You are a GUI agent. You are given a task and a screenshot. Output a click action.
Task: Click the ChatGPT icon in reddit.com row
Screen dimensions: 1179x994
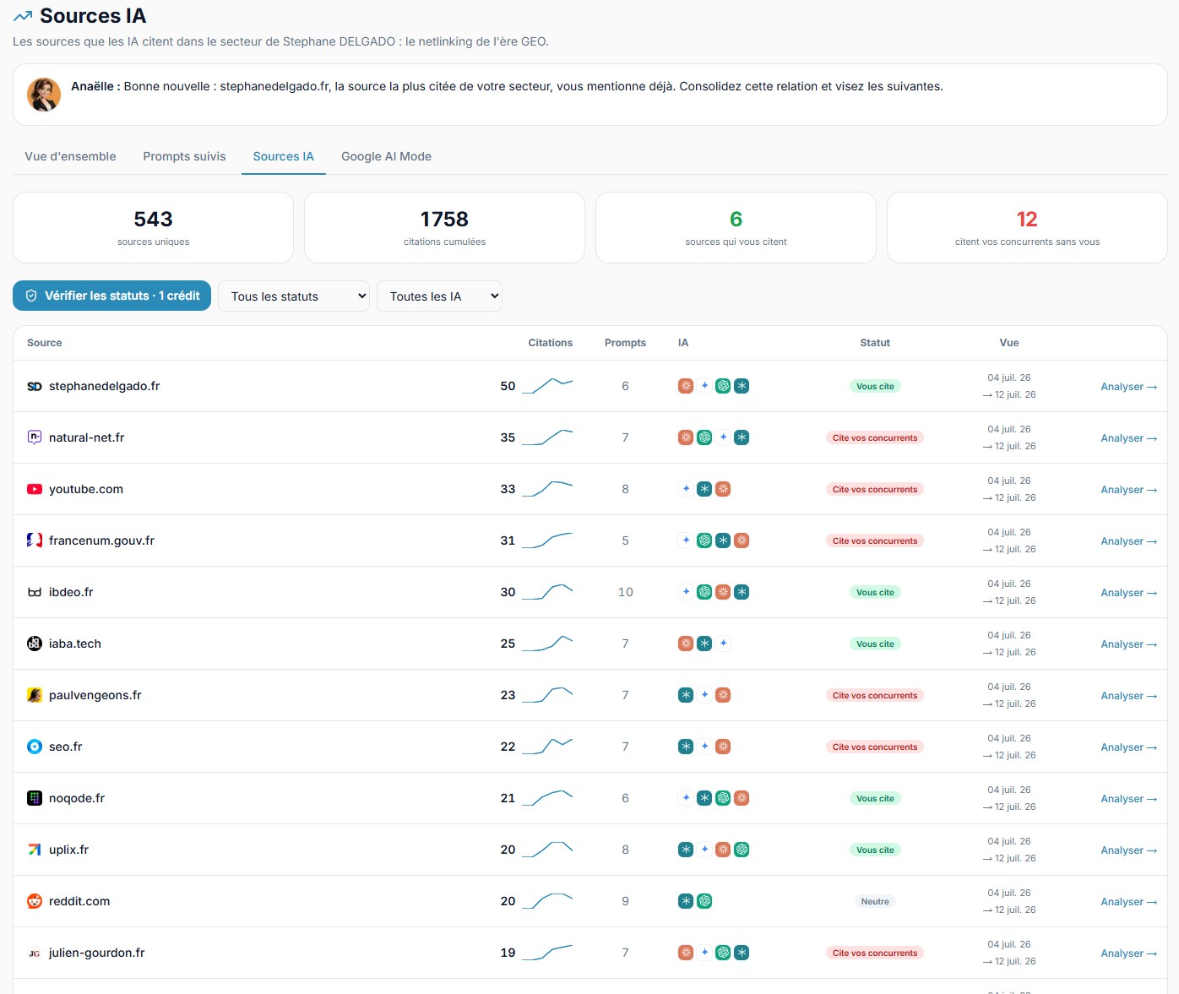point(704,901)
